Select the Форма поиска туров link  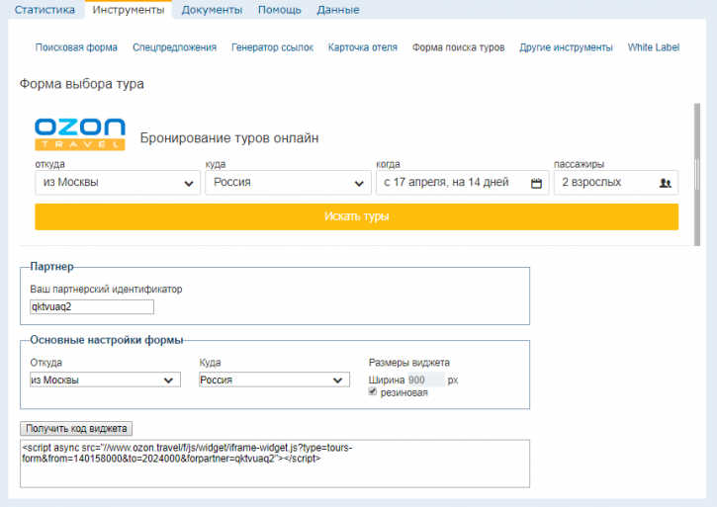[459, 47]
